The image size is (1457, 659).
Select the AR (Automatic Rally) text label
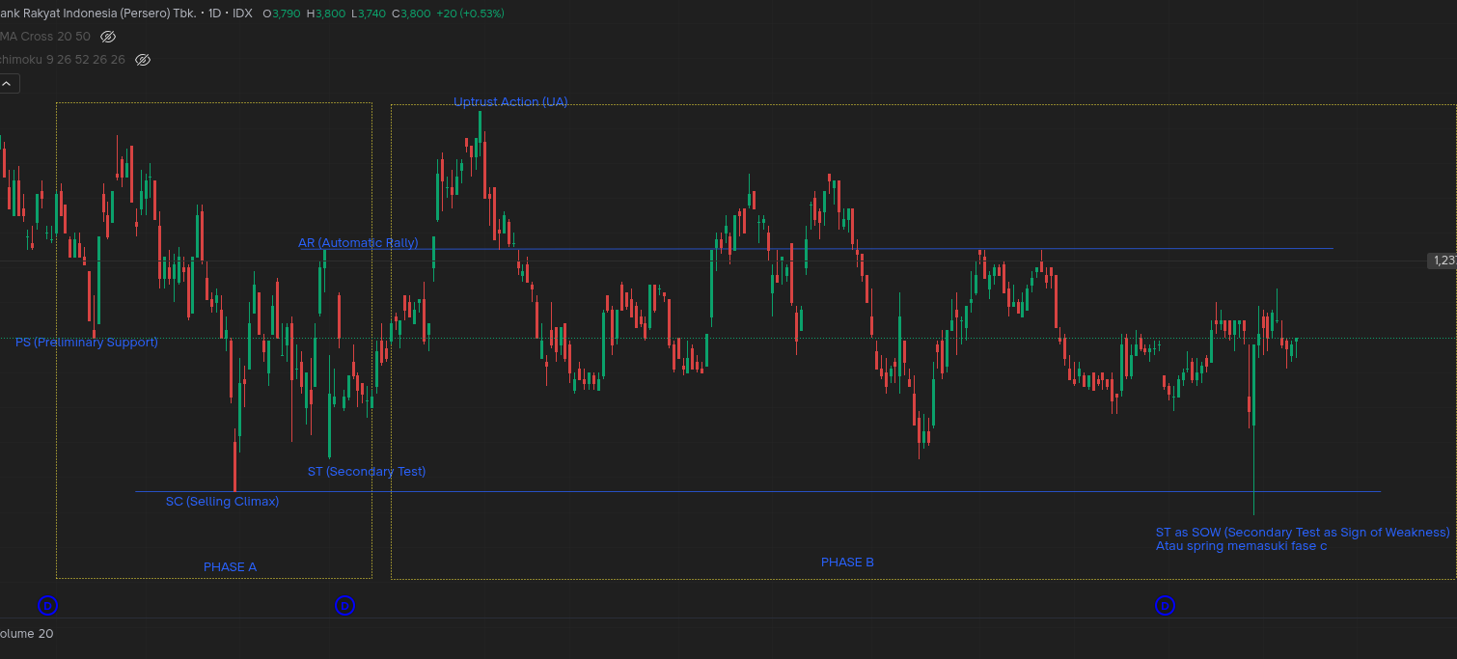tap(357, 243)
